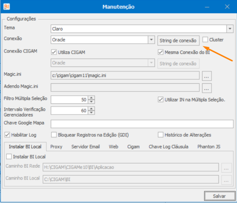Screen dimensions: 237x203
Task: Browse for Caminho BI Local folder
Action: point(226,180)
